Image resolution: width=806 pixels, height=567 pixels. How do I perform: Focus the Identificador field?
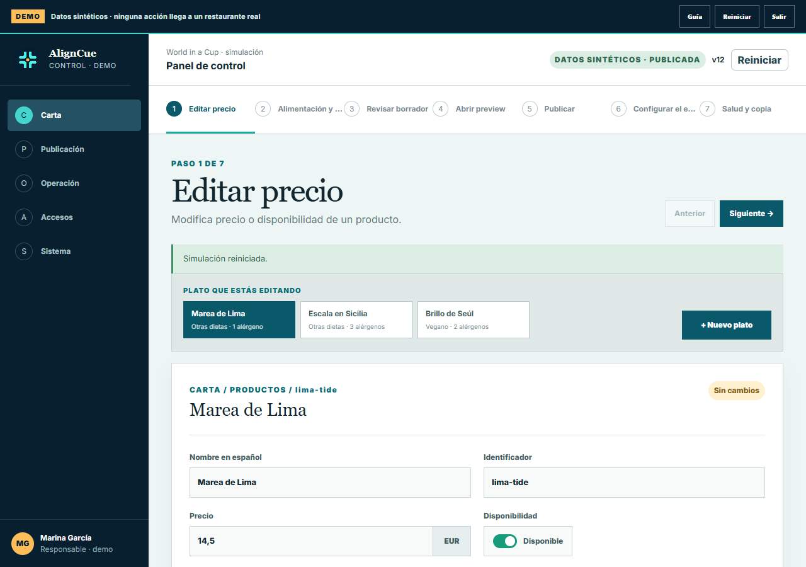(624, 483)
